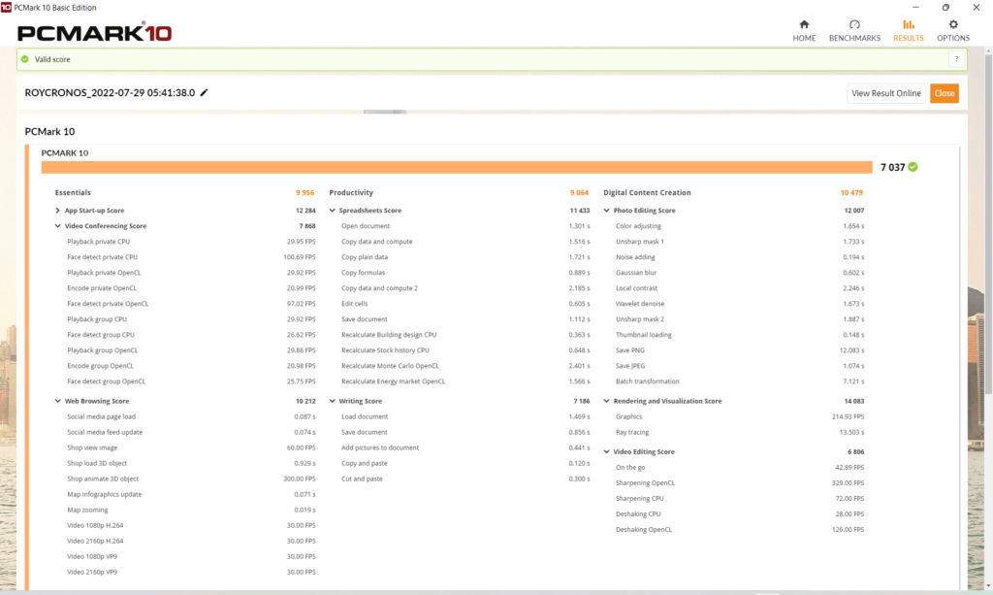Click the Cut and paste row
This screenshot has width=993, height=595.
(465, 479)
